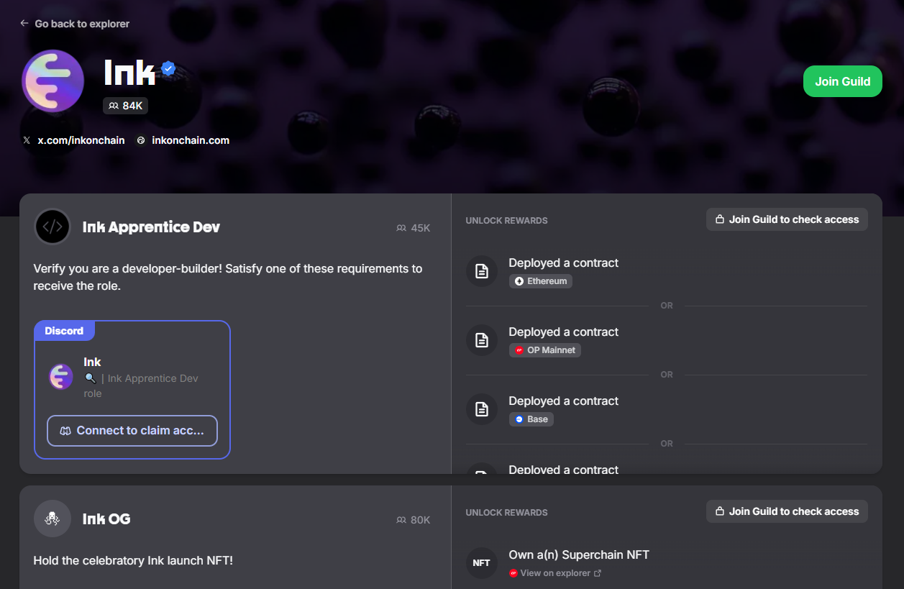Click the document icon for Base contract requirement
Viewport: 904px width, 589px height.
[x=482, y=408]
